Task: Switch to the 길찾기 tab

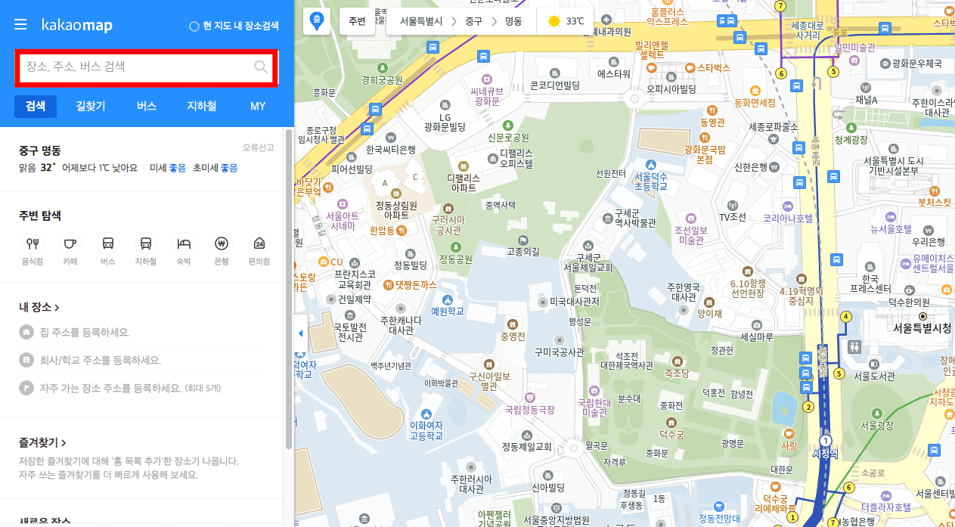Action: coord(91,106)
